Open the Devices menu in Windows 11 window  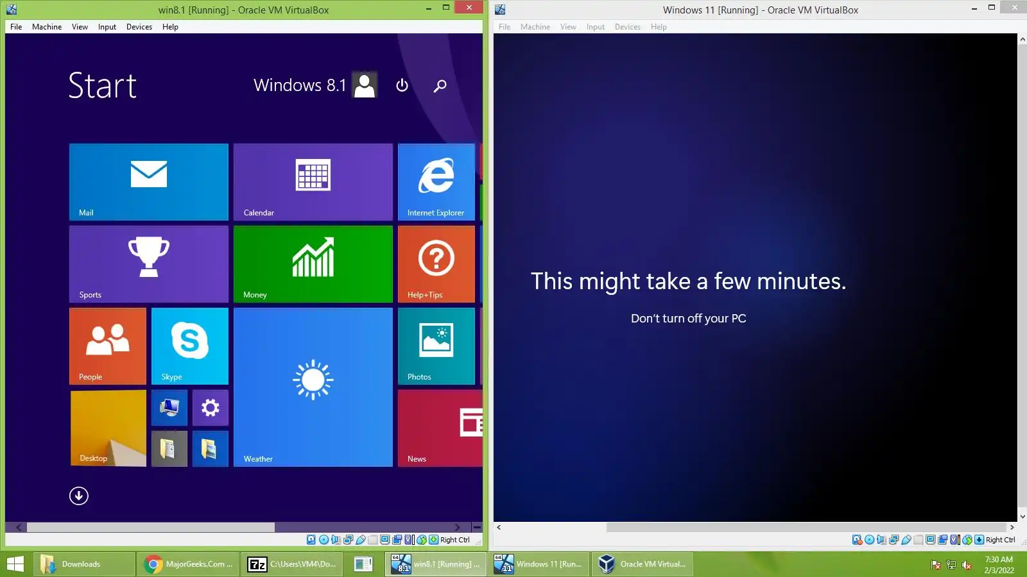click(628, 27)
